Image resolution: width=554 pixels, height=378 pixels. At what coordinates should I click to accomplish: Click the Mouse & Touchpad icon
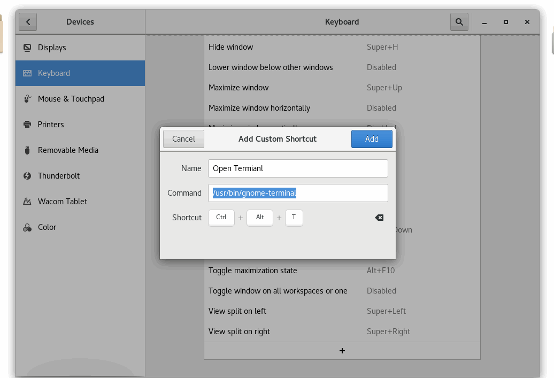tap(27, 99)
